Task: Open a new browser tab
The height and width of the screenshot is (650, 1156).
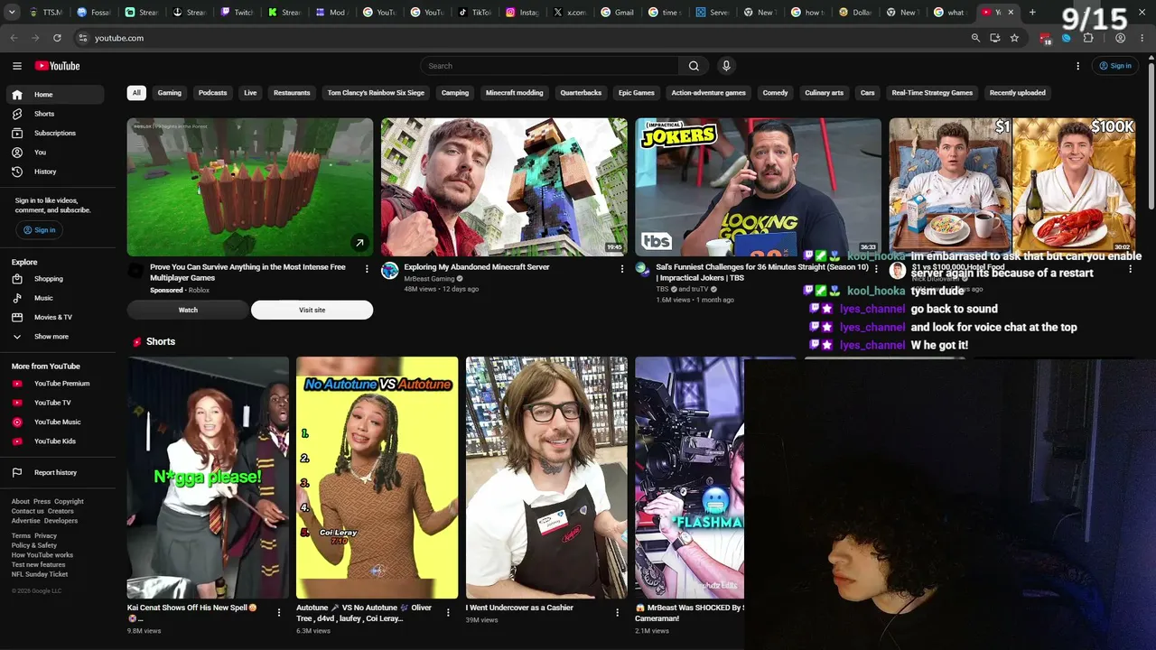Action: pyautogui.click(x=1032, y=13)
